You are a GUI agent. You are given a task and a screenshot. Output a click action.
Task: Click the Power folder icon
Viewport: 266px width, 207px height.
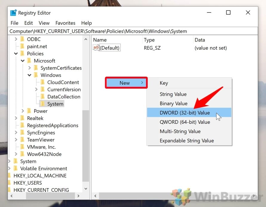(29, 111)
